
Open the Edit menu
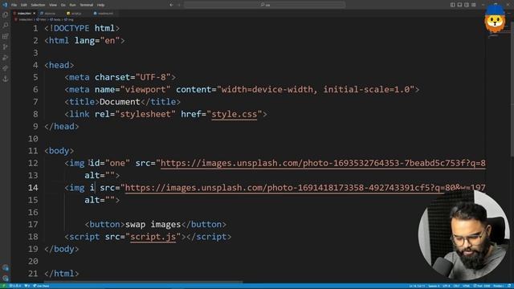point(23,5)
